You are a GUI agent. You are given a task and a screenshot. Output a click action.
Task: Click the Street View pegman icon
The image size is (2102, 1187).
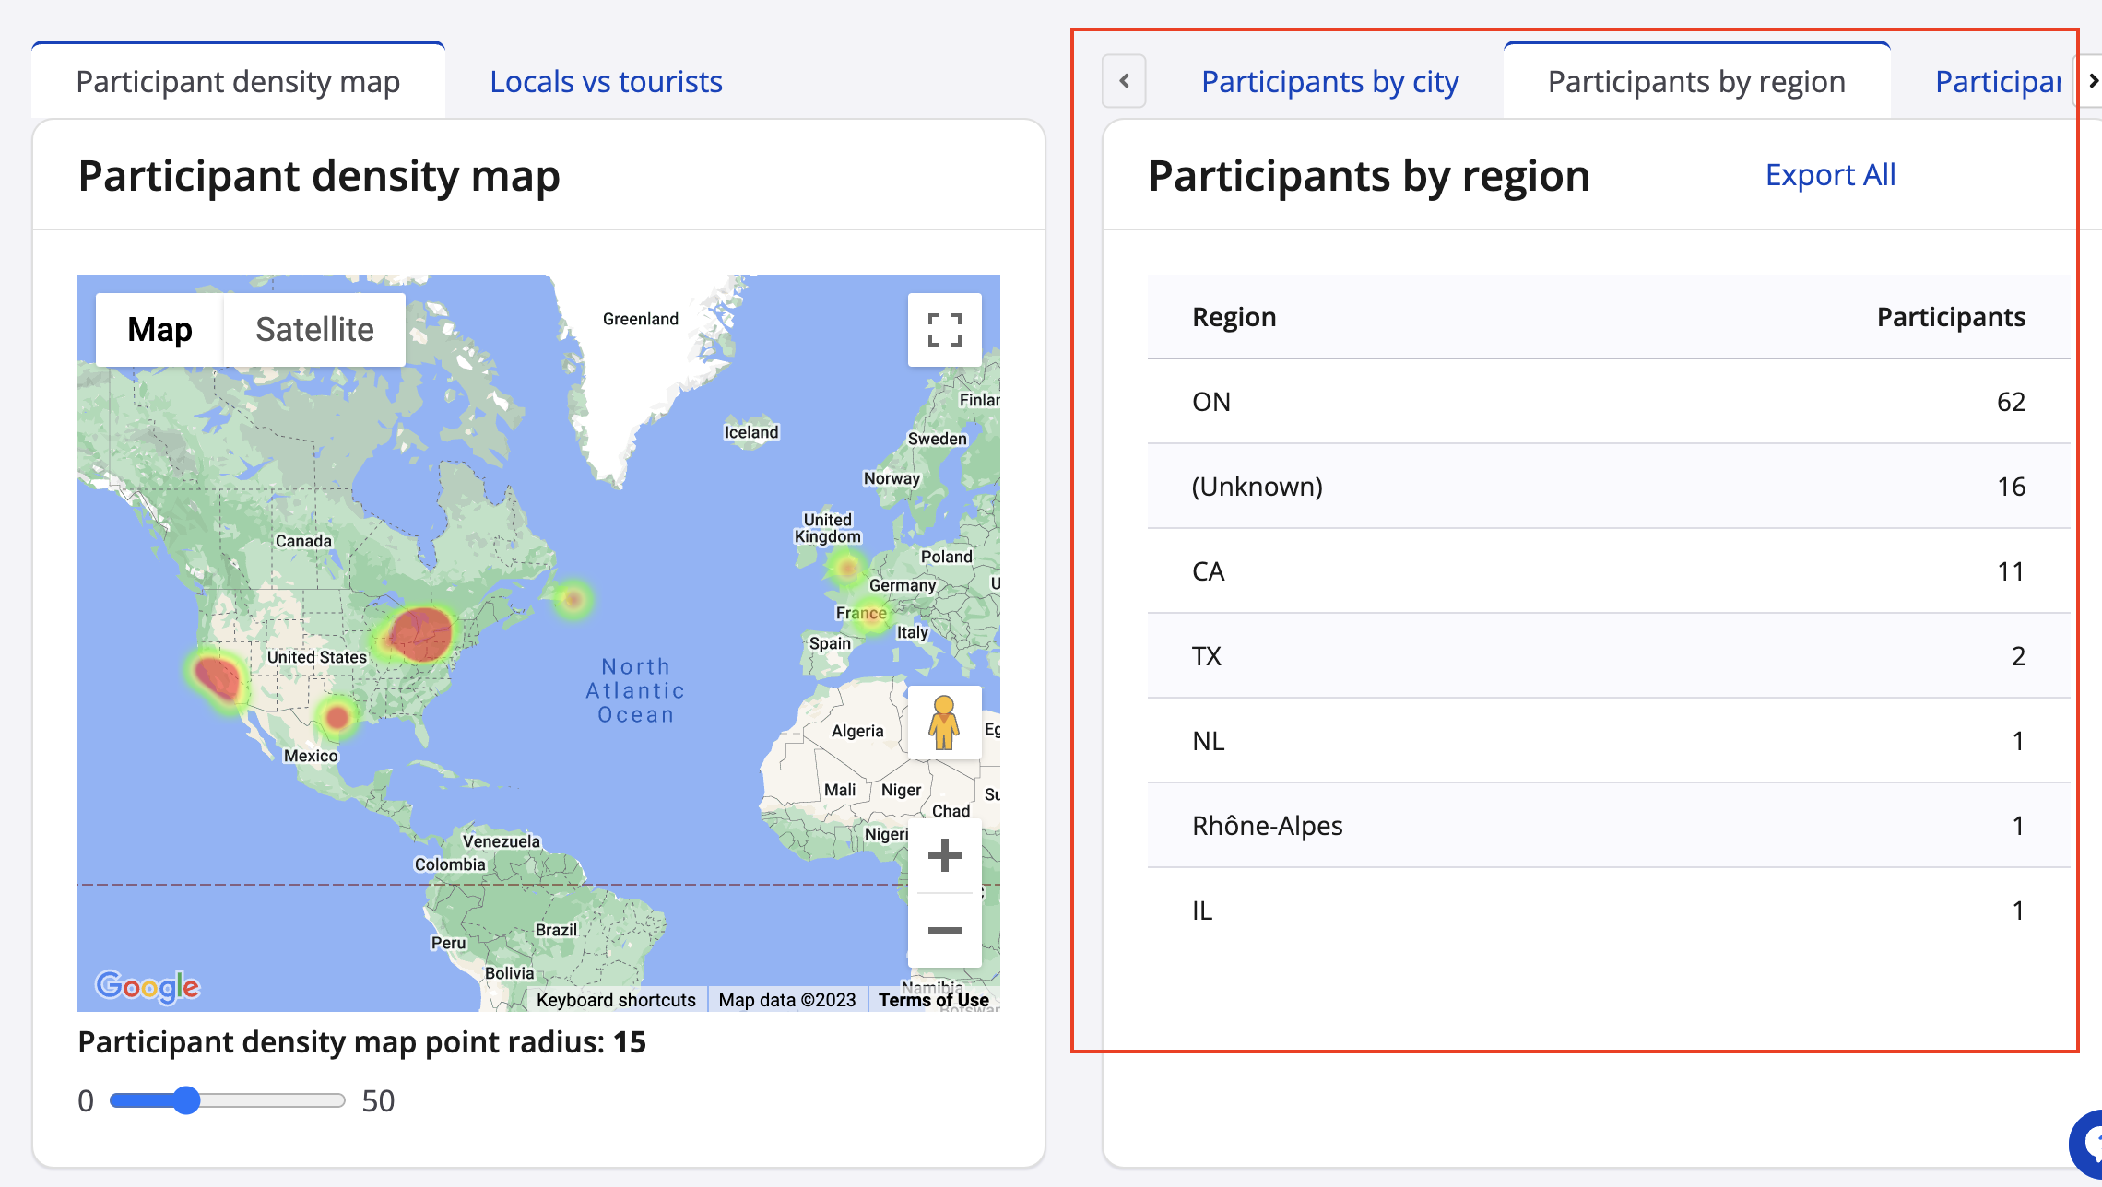(x=943, y=723)
